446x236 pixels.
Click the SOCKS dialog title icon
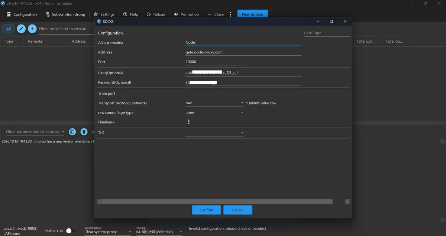(x=99, y=22)
